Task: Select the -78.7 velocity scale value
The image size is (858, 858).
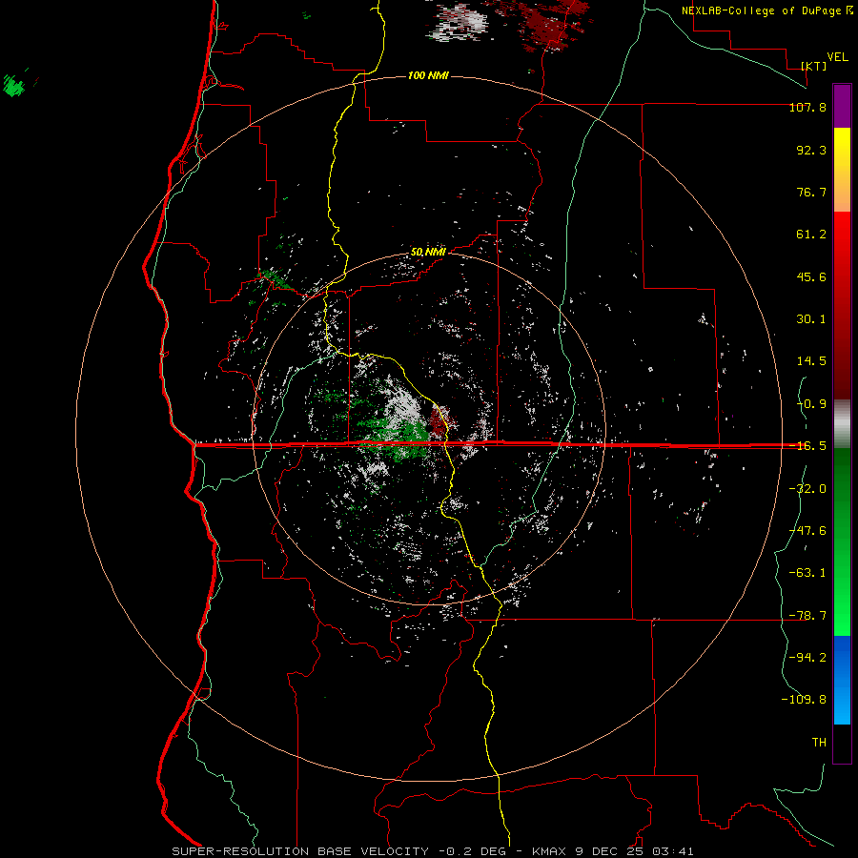Action: click(x=807, y=616)
